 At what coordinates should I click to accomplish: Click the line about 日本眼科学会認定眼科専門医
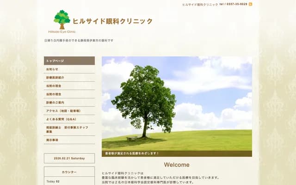pos(148,182)
